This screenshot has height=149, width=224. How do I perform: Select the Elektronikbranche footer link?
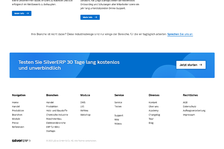pos(56,123)
